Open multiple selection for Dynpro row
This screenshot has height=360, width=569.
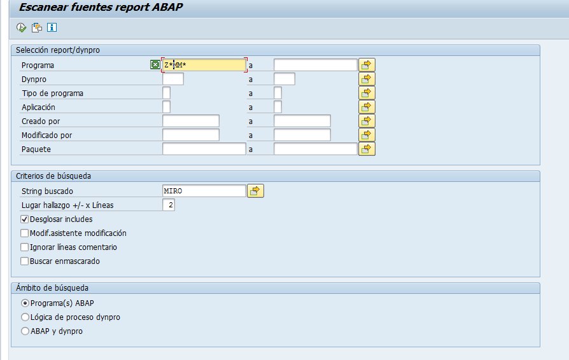pos(367,79)
